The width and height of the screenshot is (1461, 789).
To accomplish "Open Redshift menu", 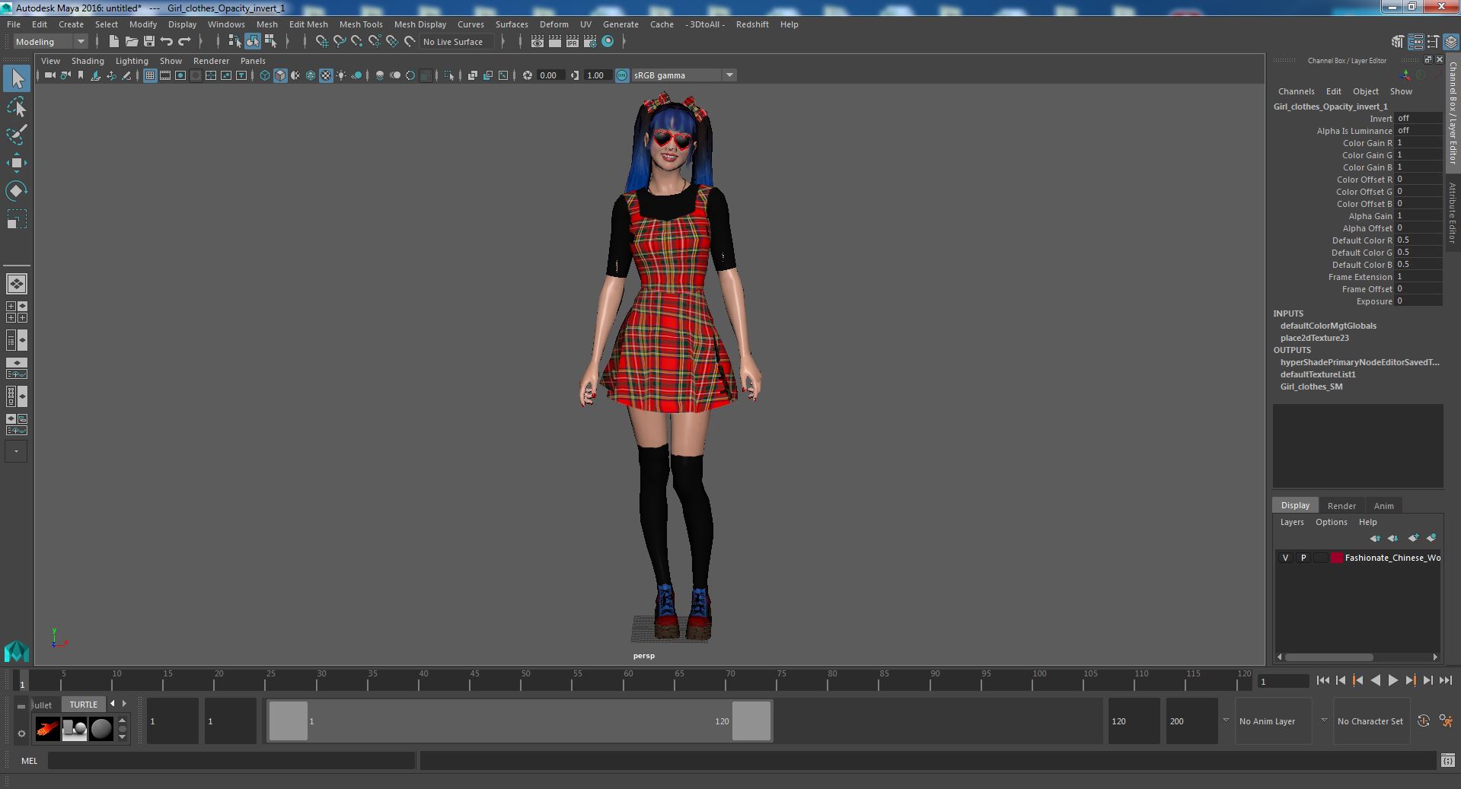I will [752, 24].
